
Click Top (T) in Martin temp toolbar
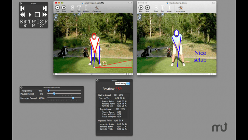162,9
